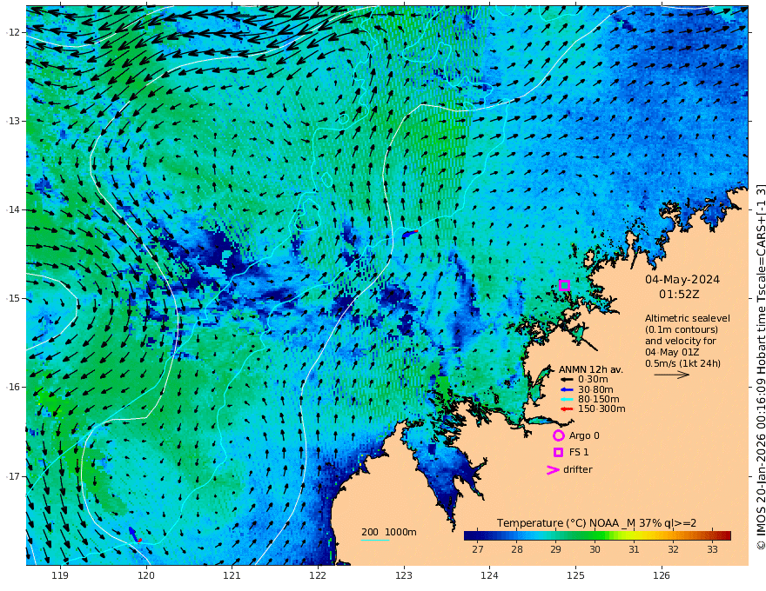Pick the 27 degree dark blue colorbar end
This screenshot has height=591, width=766.
tap(468, 536)
